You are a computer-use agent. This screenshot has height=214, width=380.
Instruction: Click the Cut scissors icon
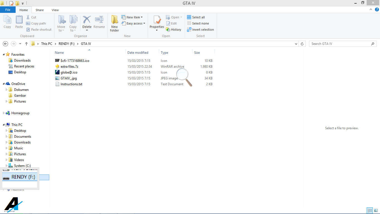pyautogui.click(x=28, y=17)
